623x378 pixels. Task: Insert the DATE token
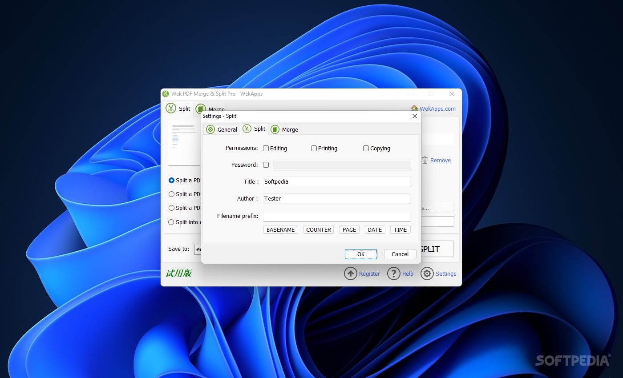coord(375,229)
